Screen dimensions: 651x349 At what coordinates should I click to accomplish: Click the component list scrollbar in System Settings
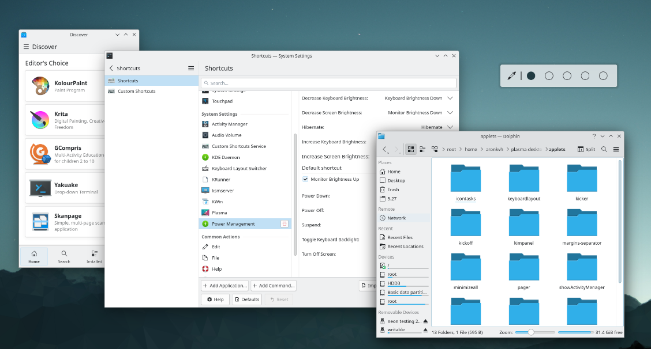295,195
